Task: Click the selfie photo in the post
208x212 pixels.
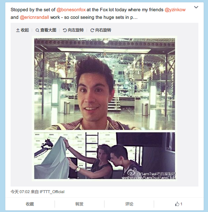Action: coord(104,84)
